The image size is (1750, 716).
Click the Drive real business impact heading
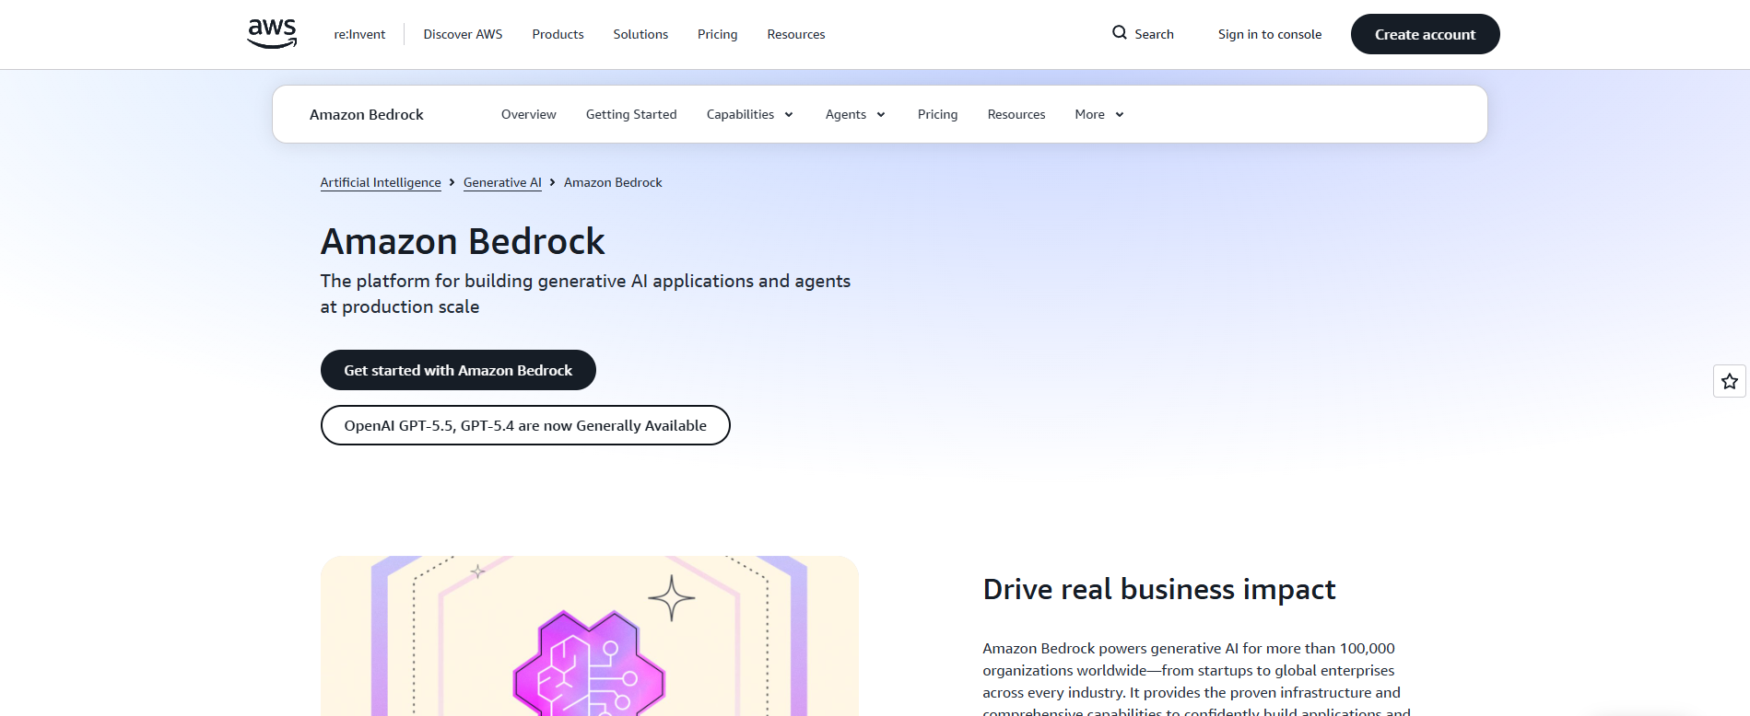[1158, 589]
